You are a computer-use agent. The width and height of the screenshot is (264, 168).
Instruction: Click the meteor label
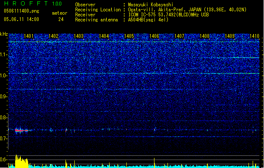(x=60, y=13)
